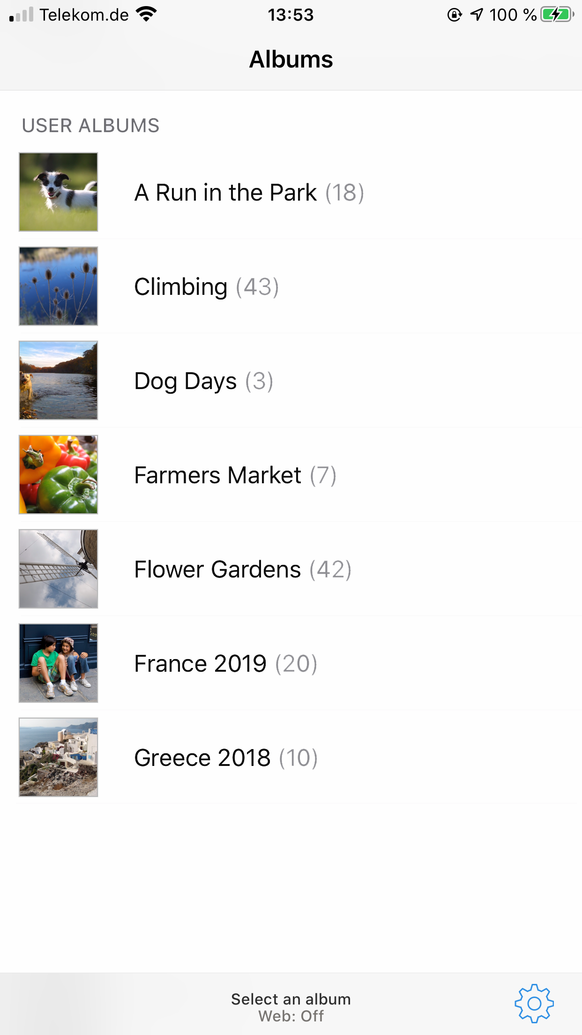This screenshot has height=1035, width=582.
Task: Tap the Climbing album thumbnail
Action: click(x=59, y=286)
